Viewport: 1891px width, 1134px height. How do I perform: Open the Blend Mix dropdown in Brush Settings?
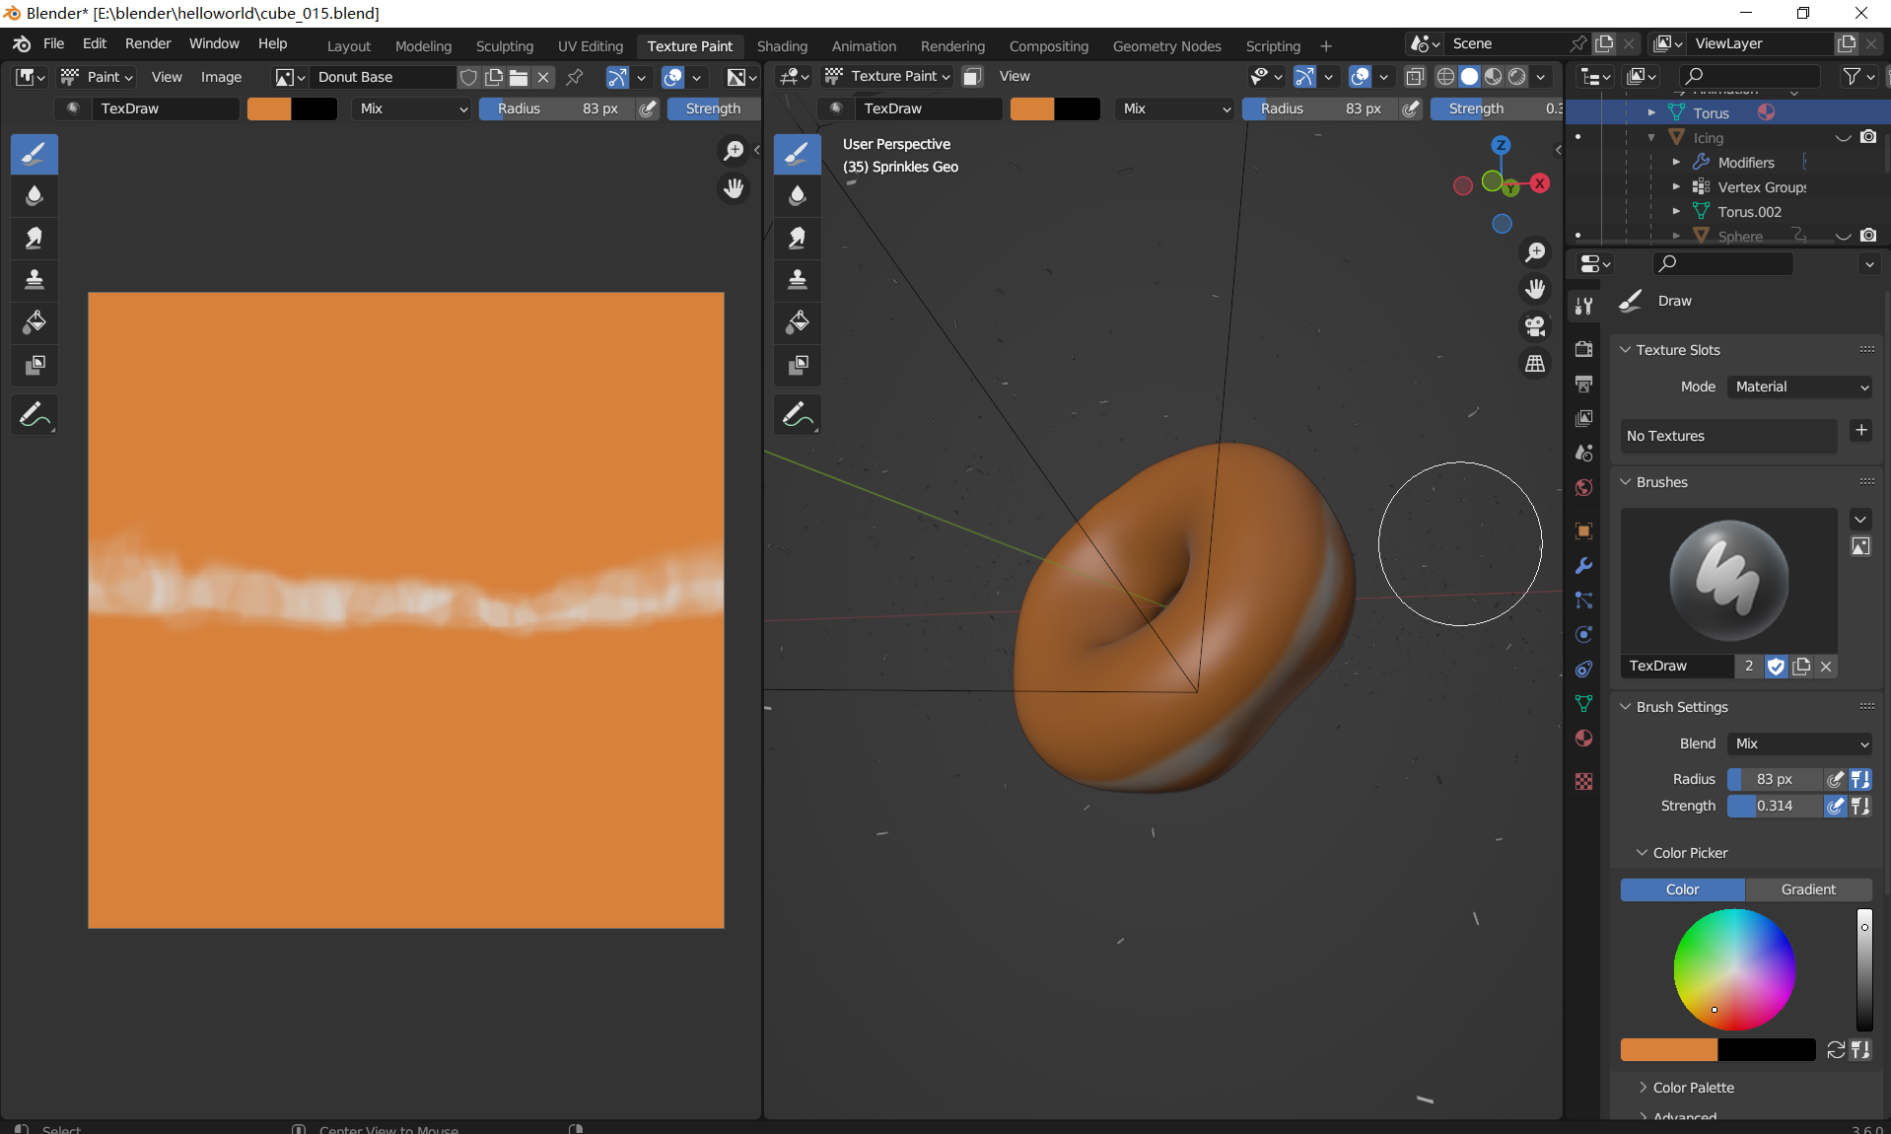click(1800, 744)
